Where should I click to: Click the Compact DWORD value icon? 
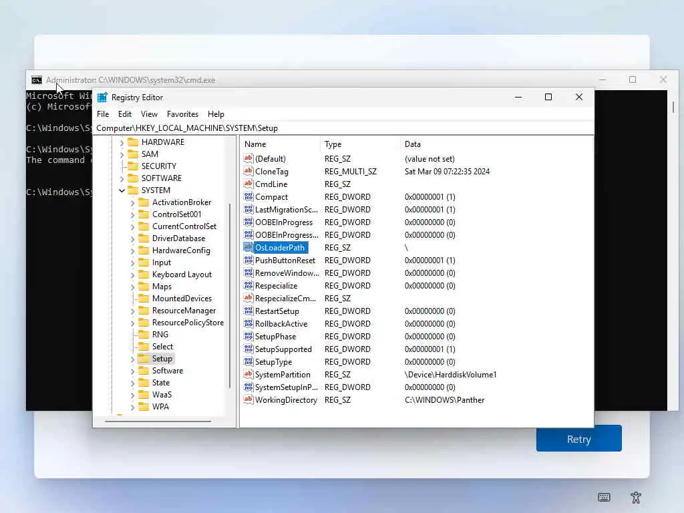click(248, 196)
